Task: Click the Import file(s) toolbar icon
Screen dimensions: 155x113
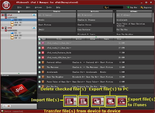Action: point(69,101)
